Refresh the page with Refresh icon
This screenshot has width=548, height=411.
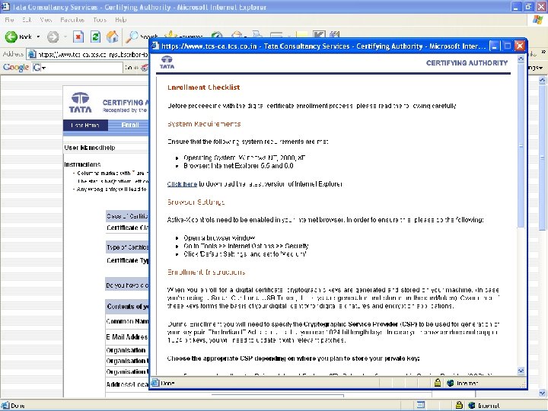[95, 37]
